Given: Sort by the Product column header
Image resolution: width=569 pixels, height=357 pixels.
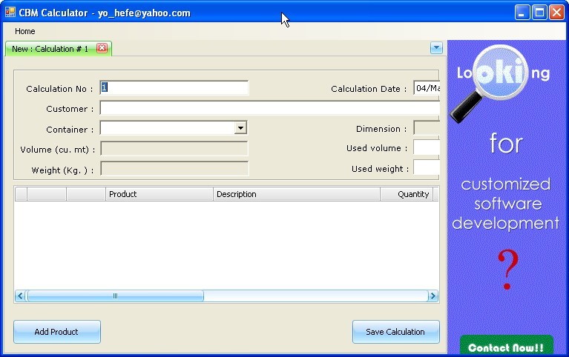Looking at the screenshot, I should click(159, 194).
